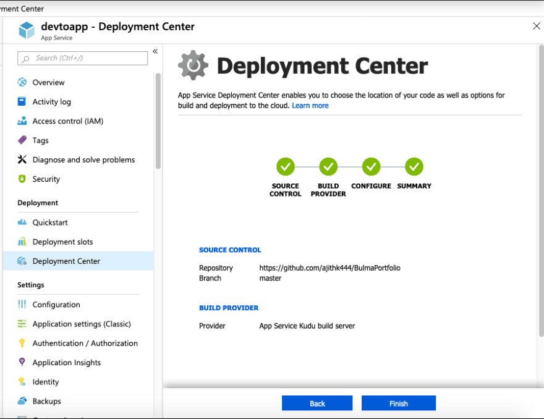This screenshot has width=544, height=419.
Task: Click the Configure step checkmark
Action: pyautogui.click(x=372, y=167)
